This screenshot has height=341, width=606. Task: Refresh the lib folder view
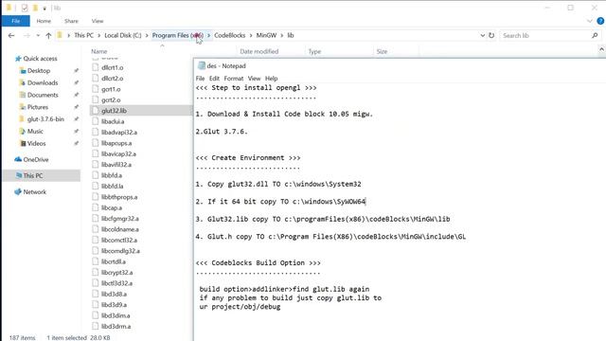[x=491, y=35]
